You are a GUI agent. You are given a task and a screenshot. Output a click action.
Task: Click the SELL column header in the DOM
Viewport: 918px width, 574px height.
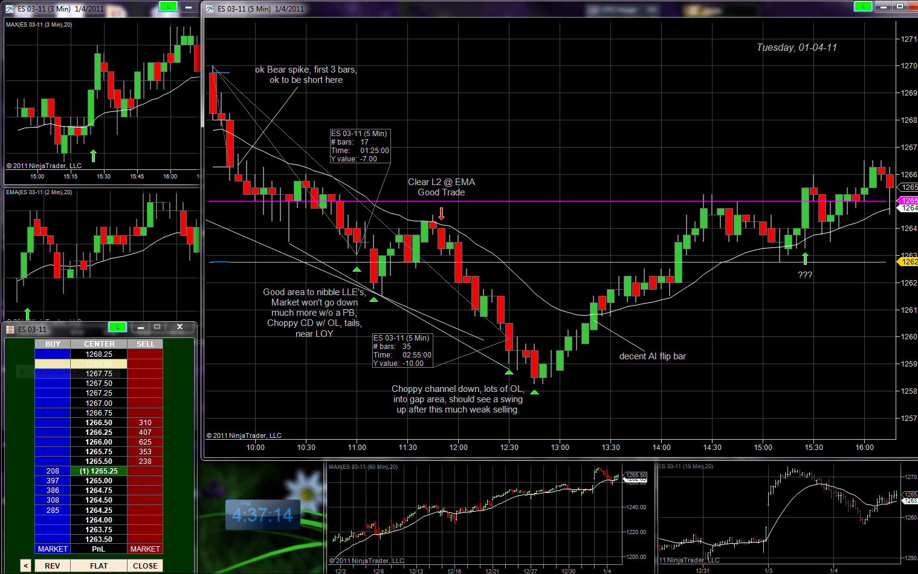click(x=145, y=344)
